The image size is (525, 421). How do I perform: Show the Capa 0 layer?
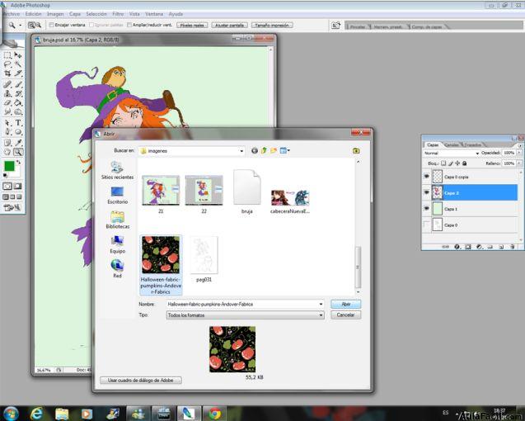[x=427, y=225]
